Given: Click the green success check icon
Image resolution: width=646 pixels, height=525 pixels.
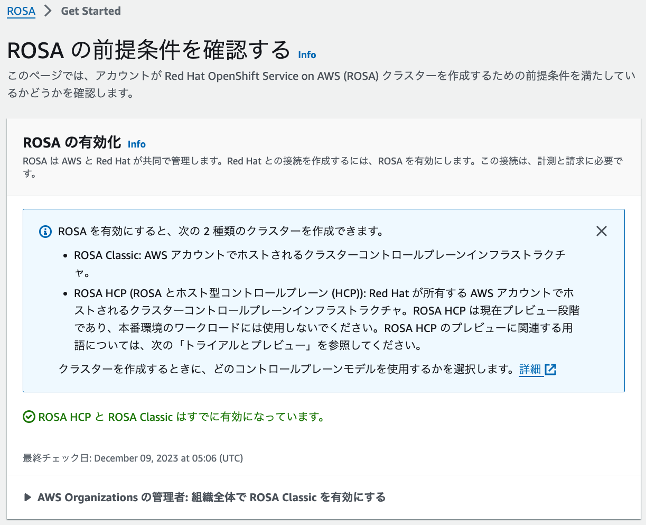Looking at the screenshot, I should (x=29, y=417).
